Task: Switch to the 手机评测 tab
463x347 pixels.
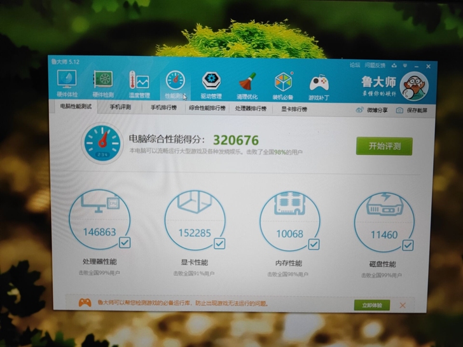Action: click(120, 107)
